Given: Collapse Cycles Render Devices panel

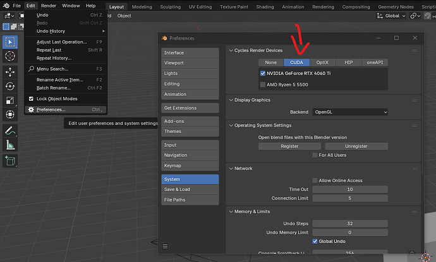Looking at the screenshot, I should 231,50.
